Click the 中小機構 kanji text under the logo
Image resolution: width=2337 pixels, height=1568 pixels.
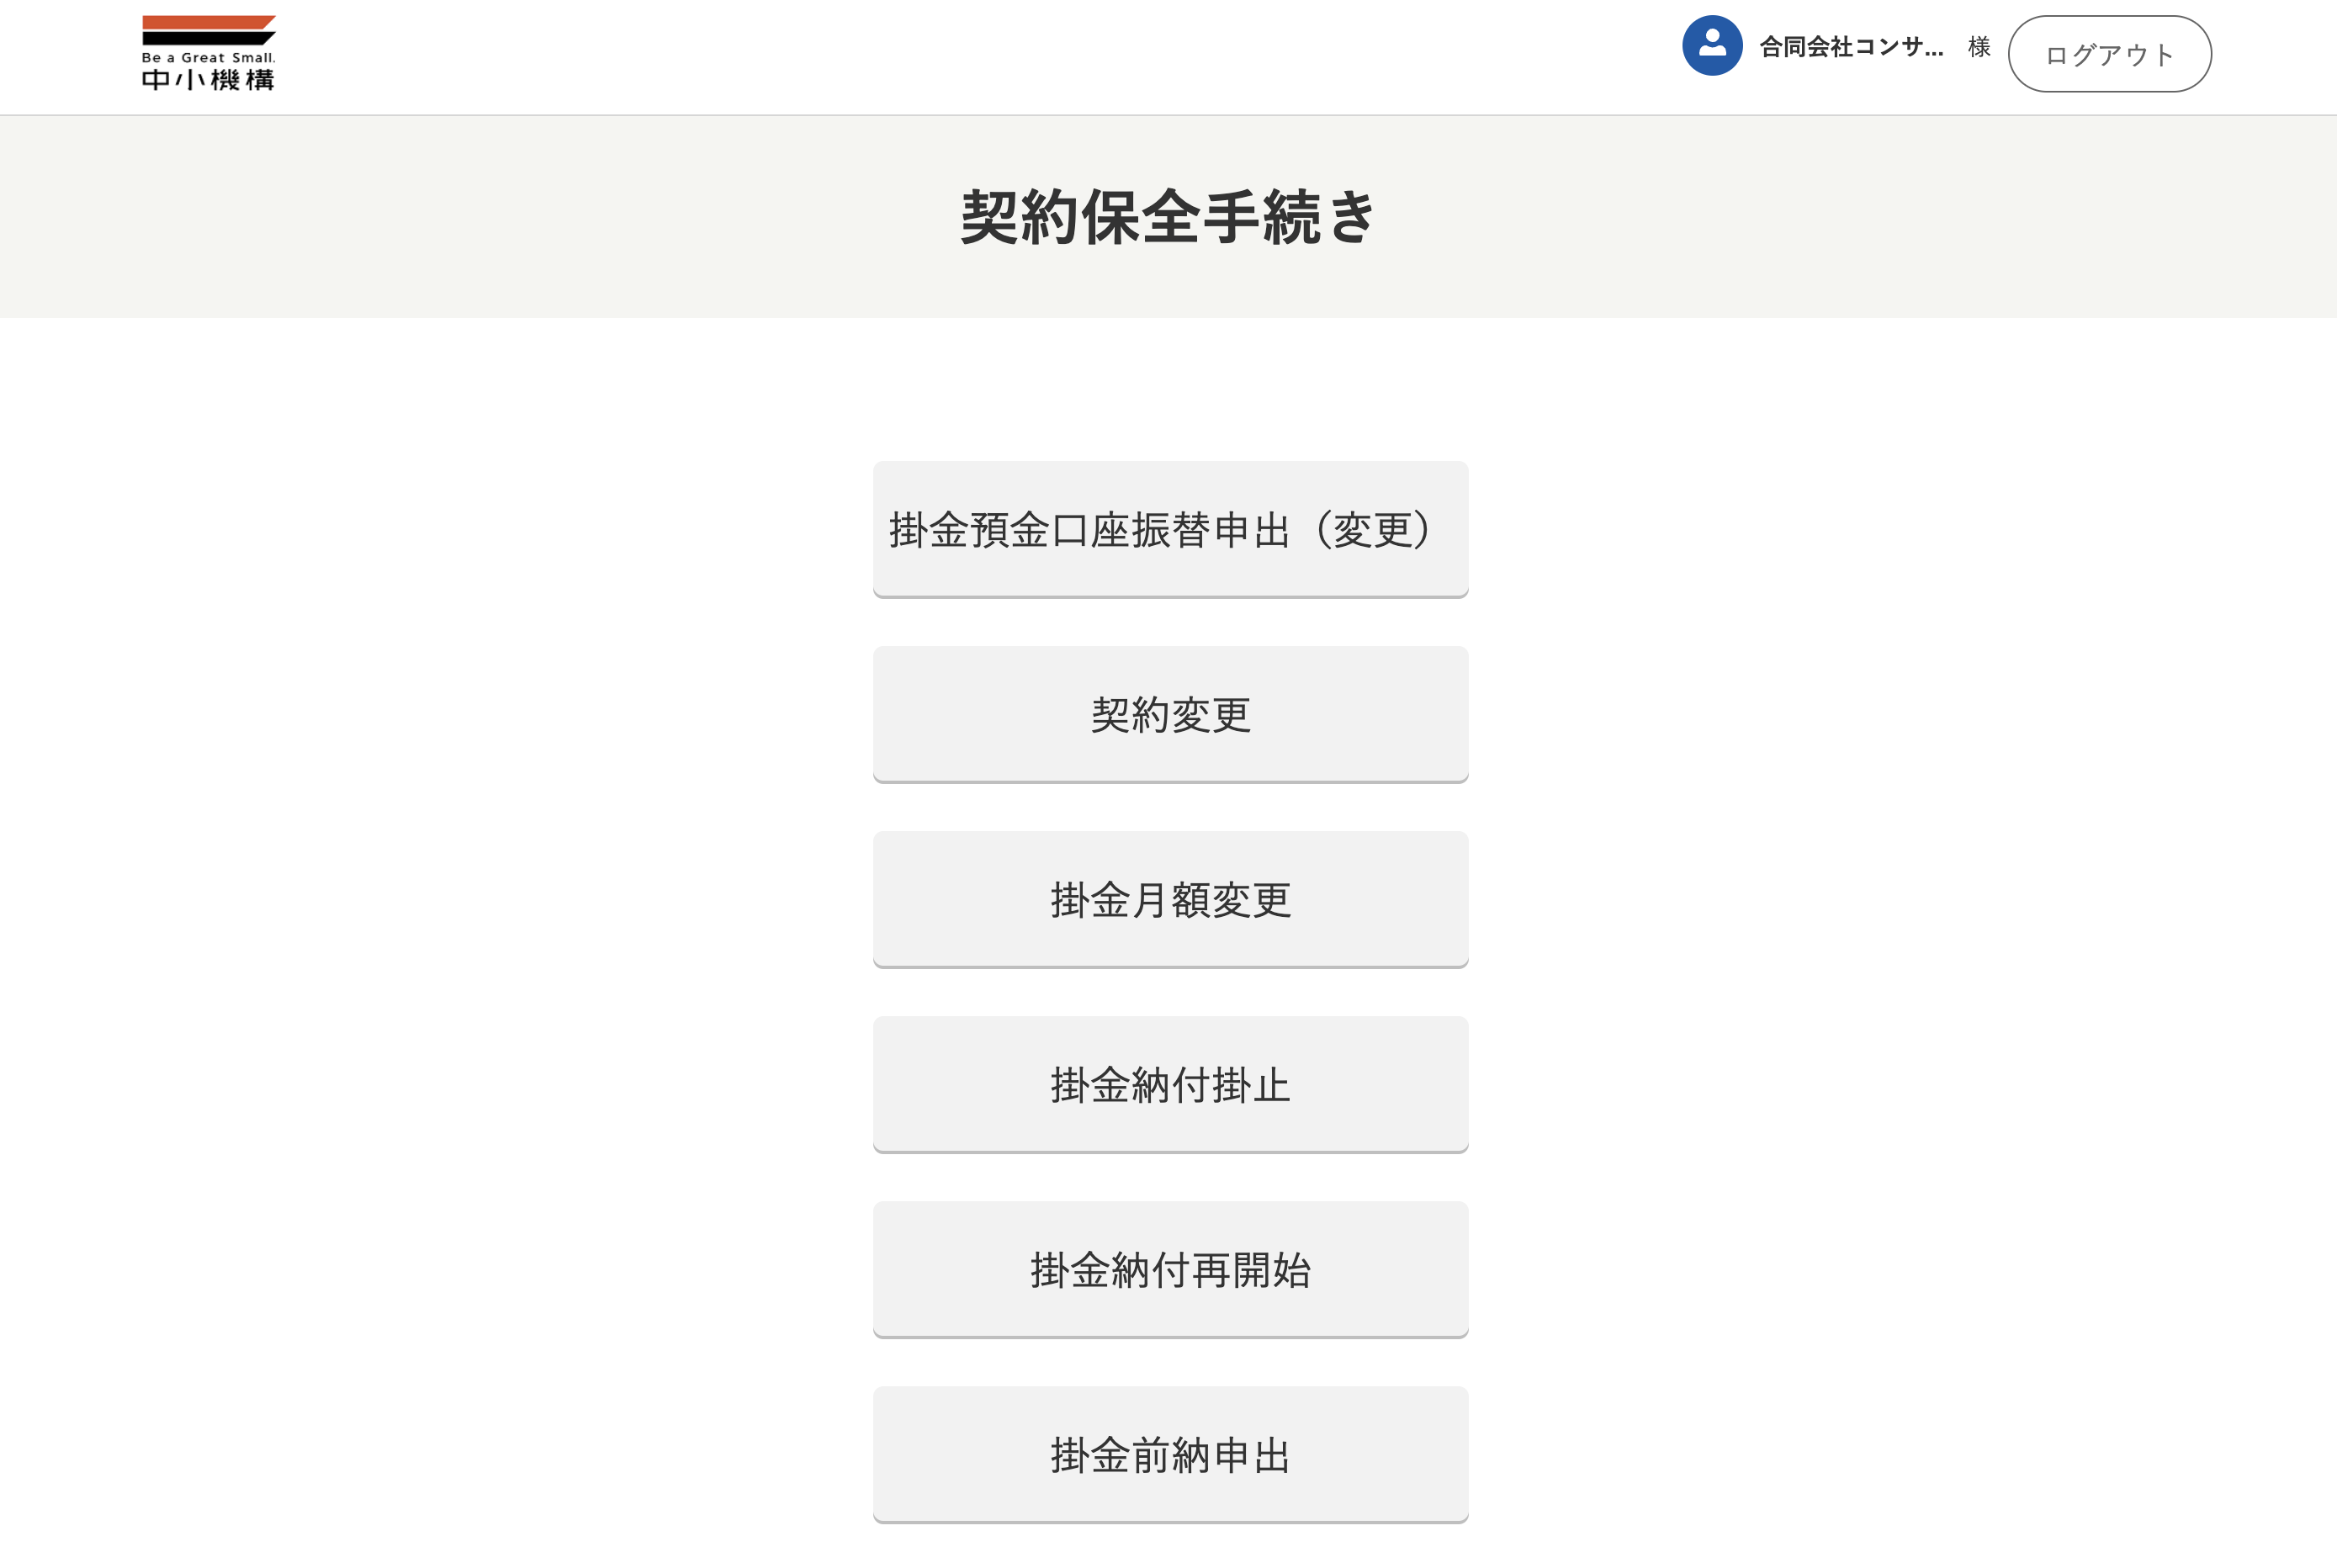[208, 80]
